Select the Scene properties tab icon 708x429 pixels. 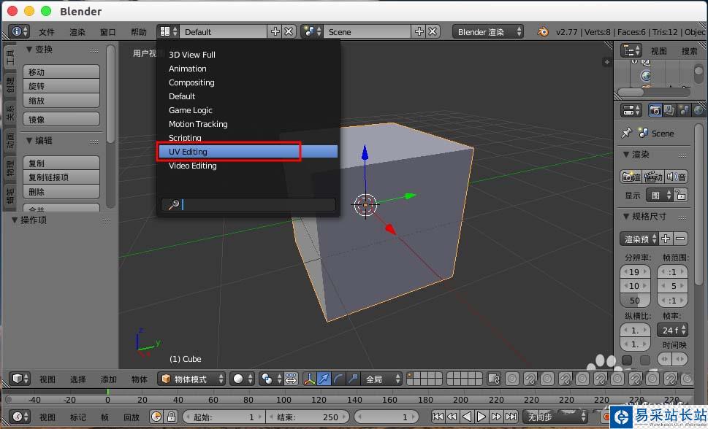pos(684,110)
